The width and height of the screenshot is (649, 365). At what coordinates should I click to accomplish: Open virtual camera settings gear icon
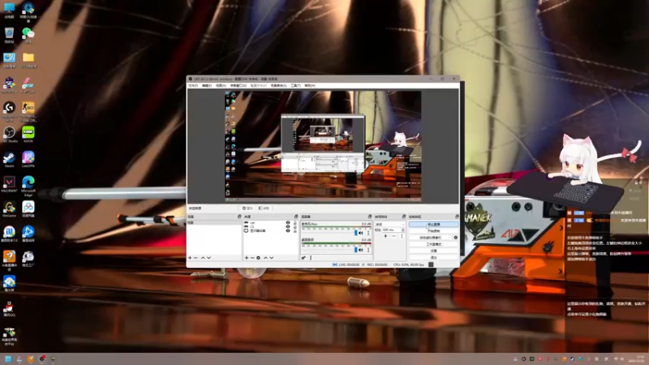point(456,238)
